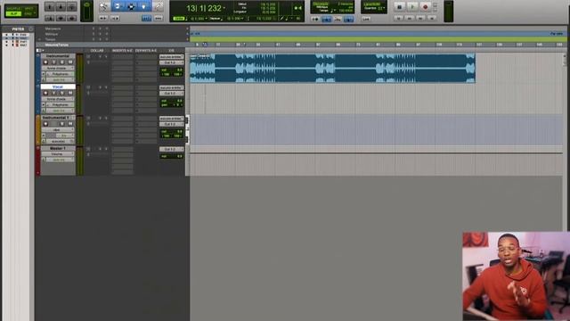This screenshot has height=321, width=570.
Task: Click the main counter 13|1|232 display
Action: point(204,8)
